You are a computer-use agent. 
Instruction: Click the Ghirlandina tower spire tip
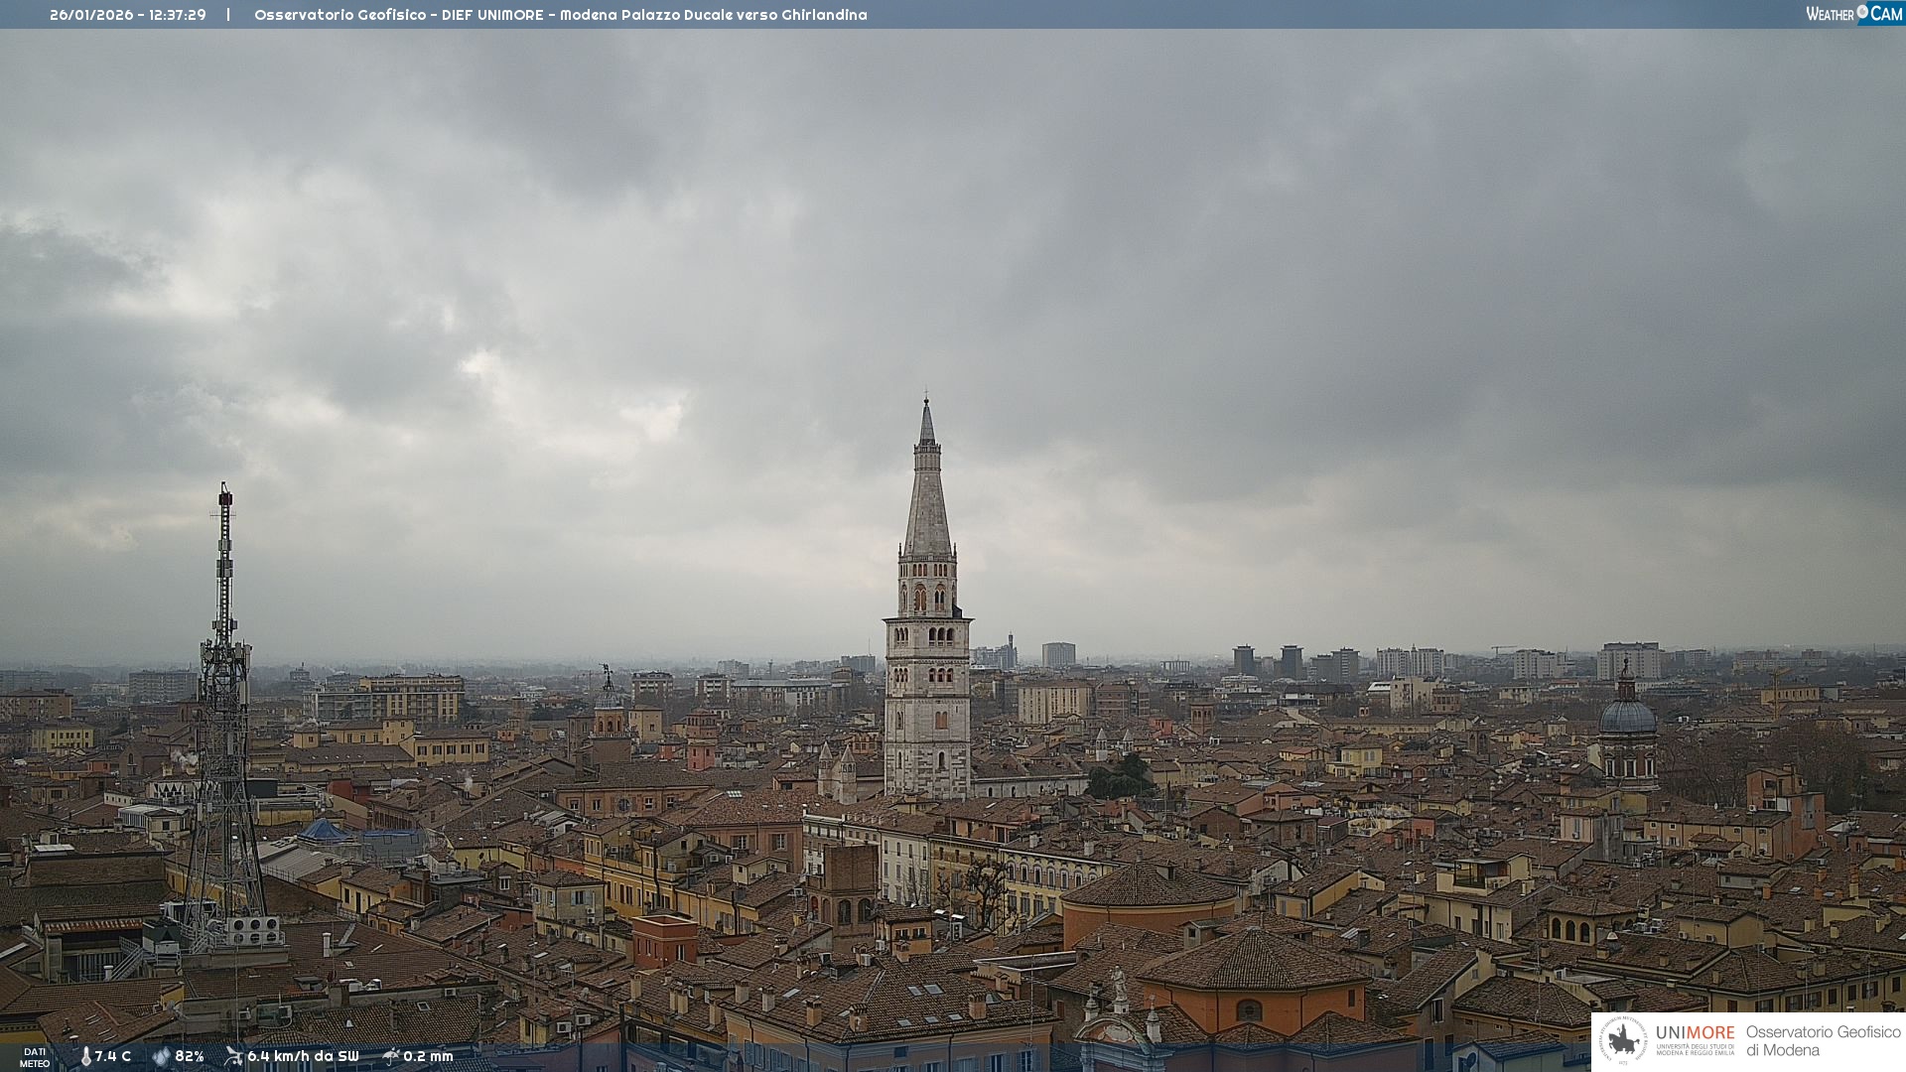926,402
